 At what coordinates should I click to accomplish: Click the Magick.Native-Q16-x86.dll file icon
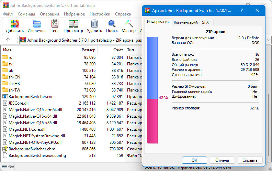pyautogui.click(x=5, y=123)
